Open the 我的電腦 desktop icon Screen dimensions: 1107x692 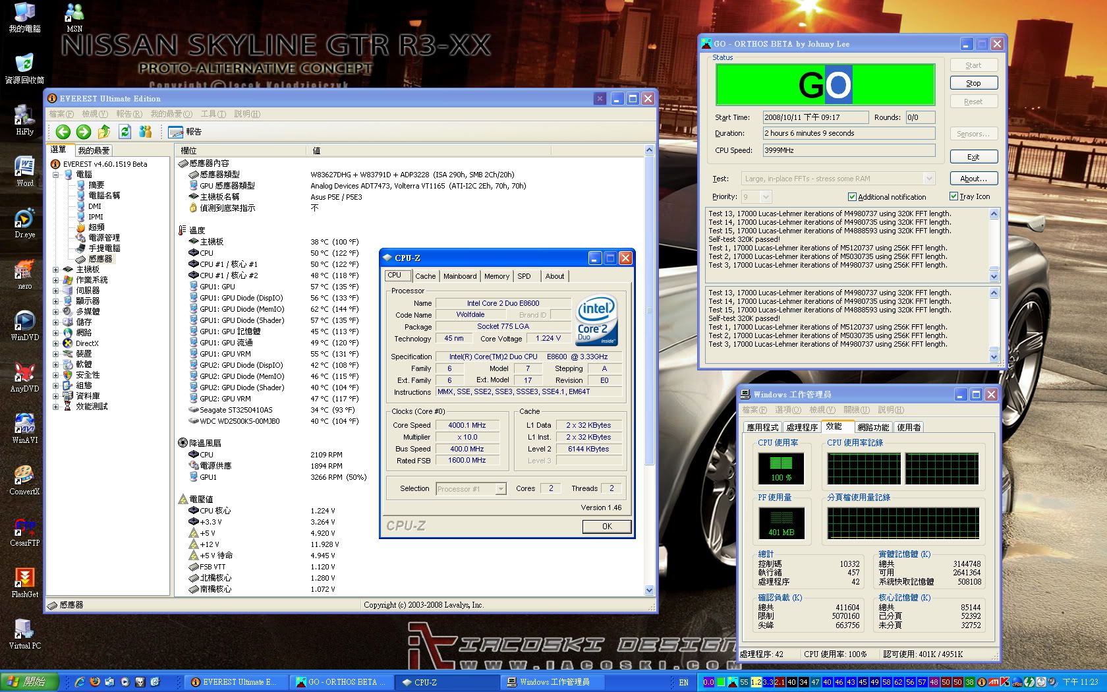coord(24,18)
